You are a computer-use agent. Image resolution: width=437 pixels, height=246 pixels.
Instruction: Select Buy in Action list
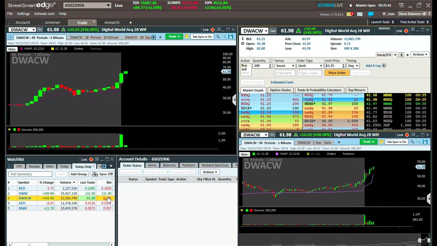[x=244, y=66]
